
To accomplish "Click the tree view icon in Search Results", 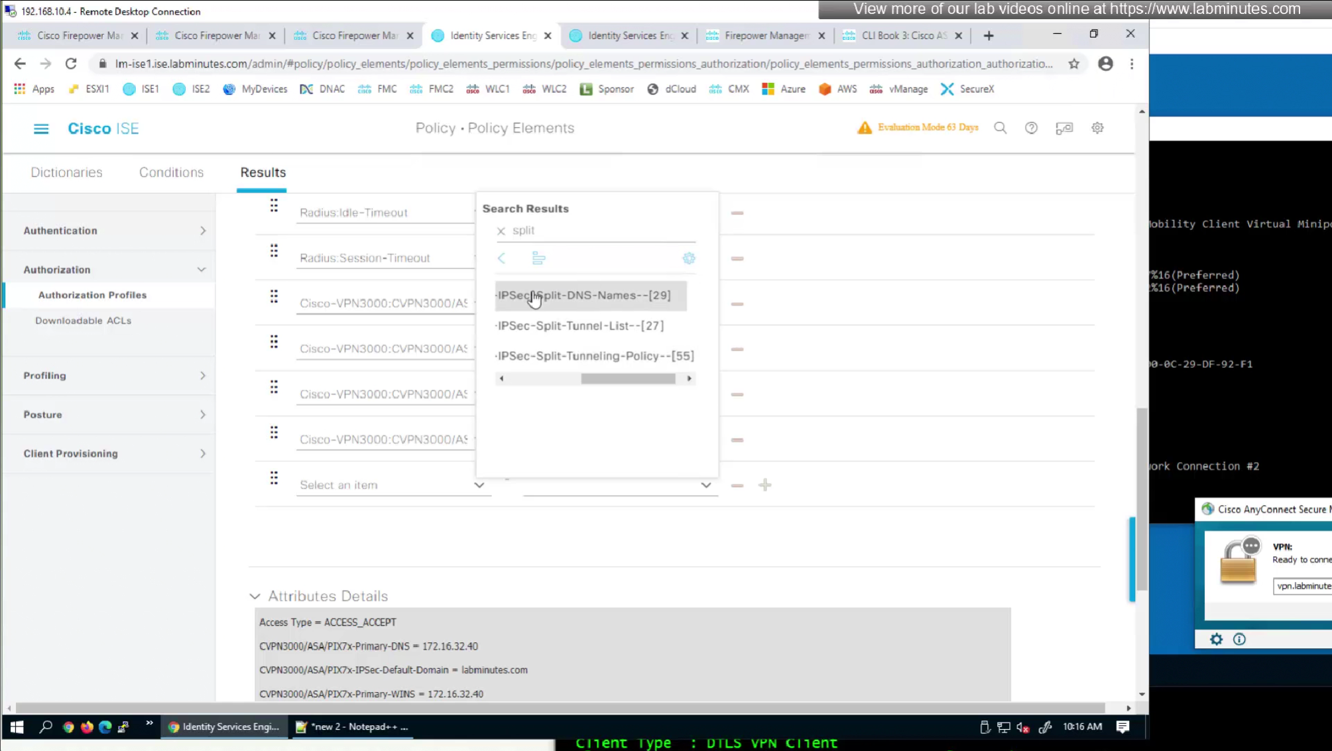I will [x=538, y=259].
